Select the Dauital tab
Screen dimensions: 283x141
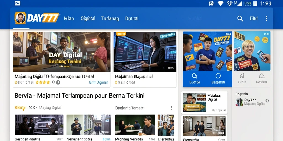click(x=132, y=18)
